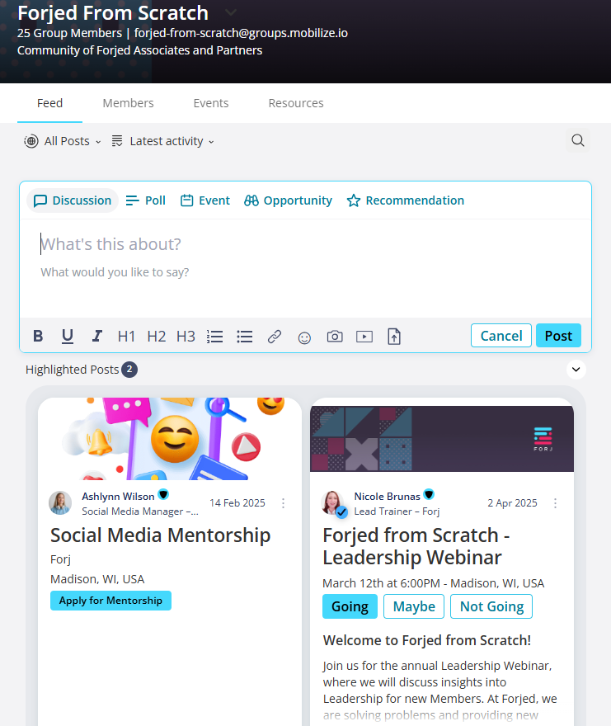Open the Events tab
Screen dimensions: 611x726
pyautogui.click(x=211, y=103)
